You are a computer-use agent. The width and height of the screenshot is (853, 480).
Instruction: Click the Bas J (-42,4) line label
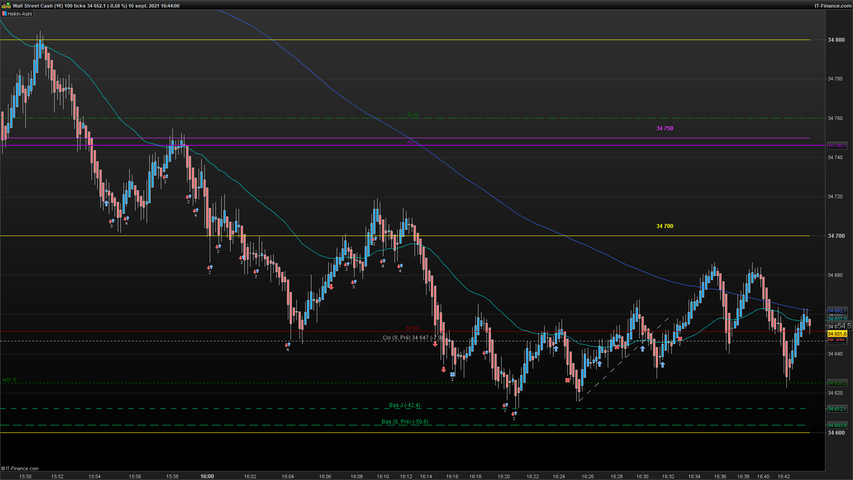pos(404,405)
